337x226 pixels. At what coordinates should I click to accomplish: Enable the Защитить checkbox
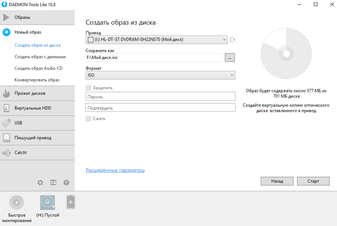click(x=88, y=88)
